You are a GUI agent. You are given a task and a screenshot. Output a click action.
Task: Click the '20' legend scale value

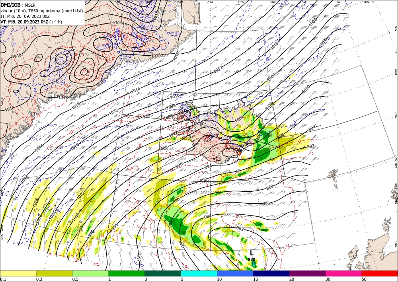click(292, 279)
